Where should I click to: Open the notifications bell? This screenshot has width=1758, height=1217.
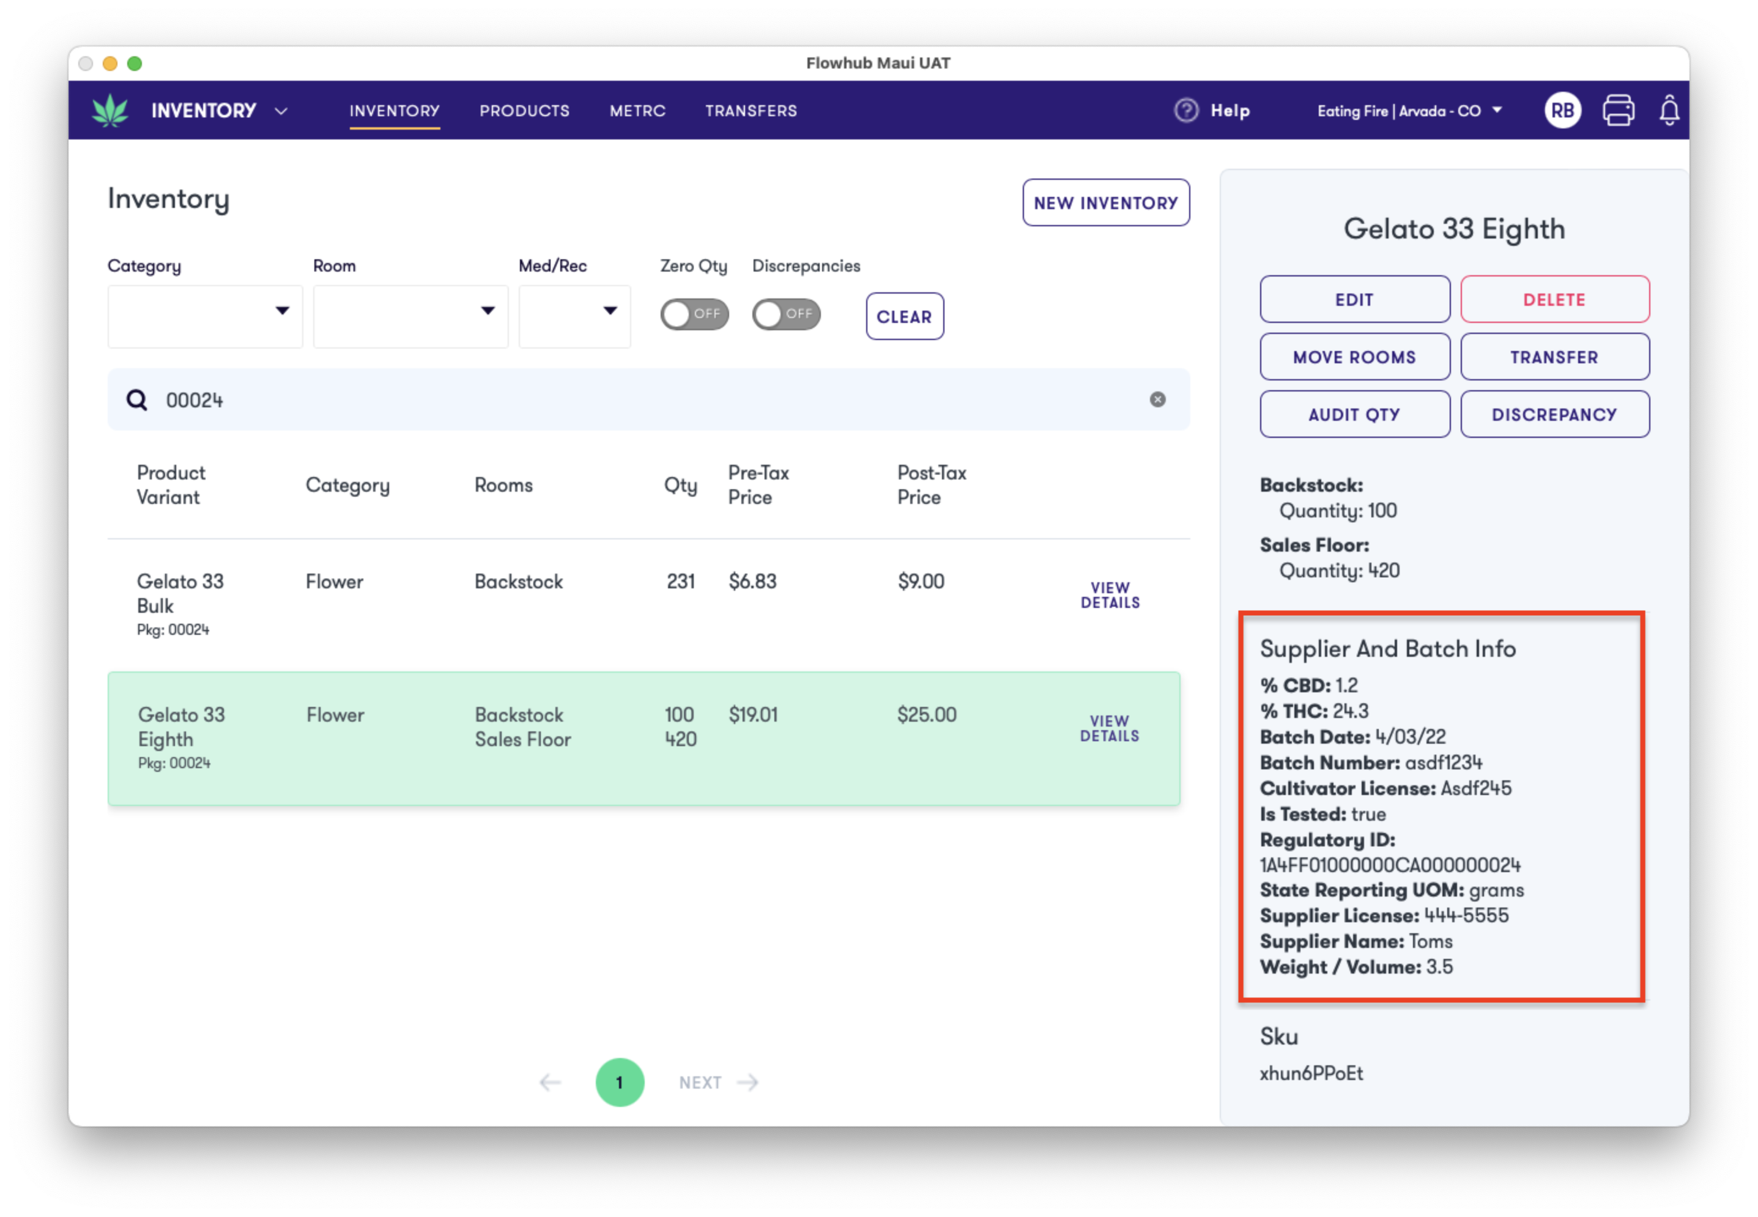pyautogui.click(x=1669, y=111)
